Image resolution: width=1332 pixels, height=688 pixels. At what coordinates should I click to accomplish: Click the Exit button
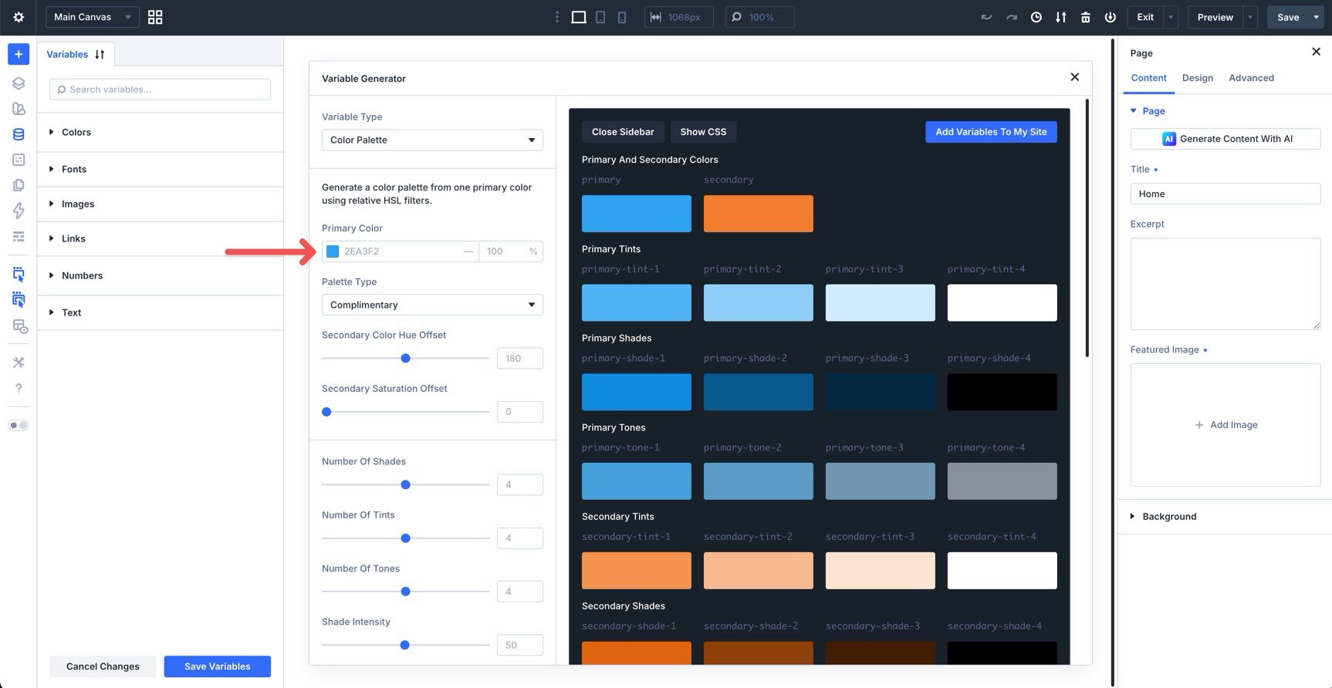click(x=1145, y=17)
